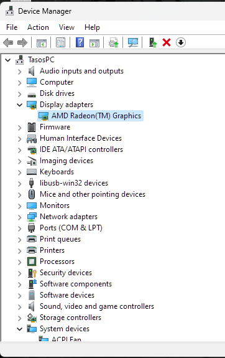The image size is (225, 358).
Task: Click the Back arrow toolbar icon
Action: [x=8, y=42]
